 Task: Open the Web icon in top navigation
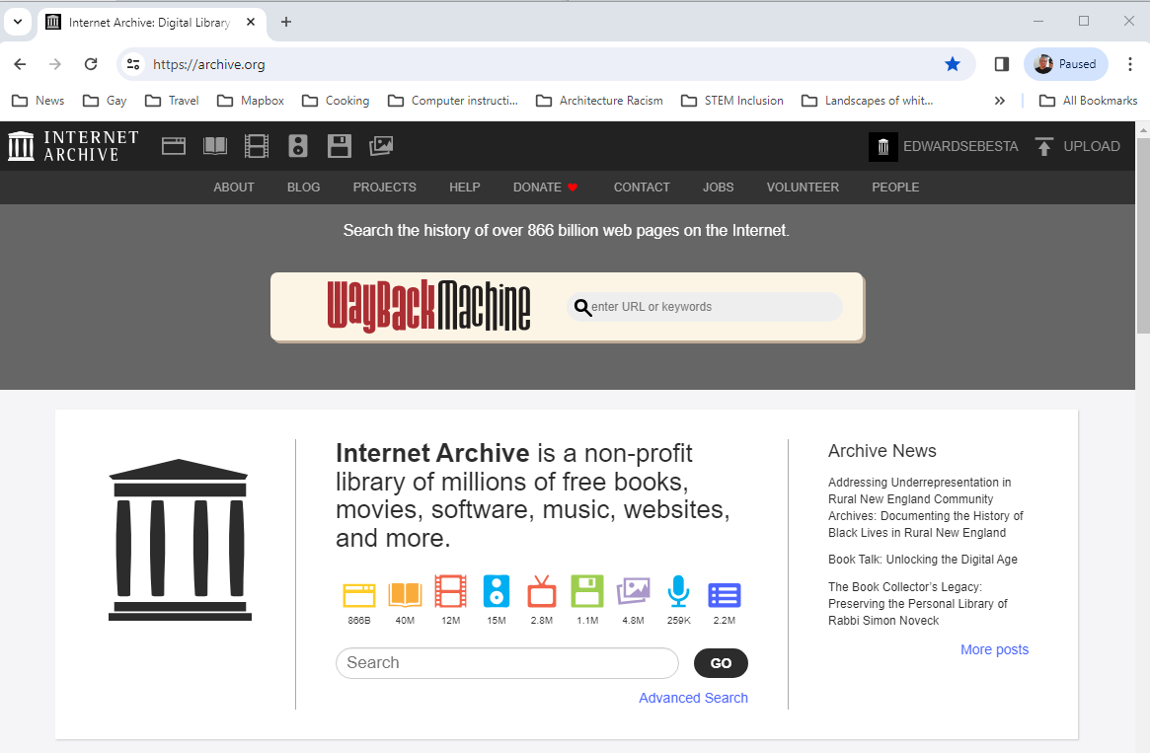click(x=174, y=146)
